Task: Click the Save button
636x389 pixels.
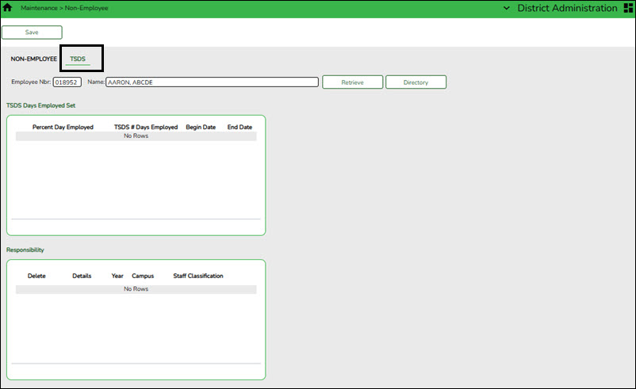Action: [32, 32]
